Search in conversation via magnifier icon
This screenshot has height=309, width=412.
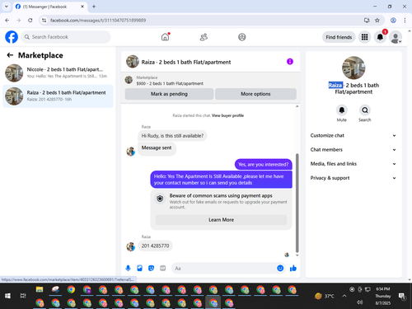click(x=365, y=110)
